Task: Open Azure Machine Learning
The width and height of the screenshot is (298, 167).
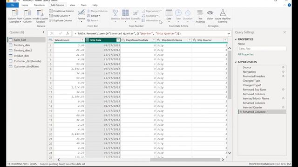Action: tap(223, 16)
